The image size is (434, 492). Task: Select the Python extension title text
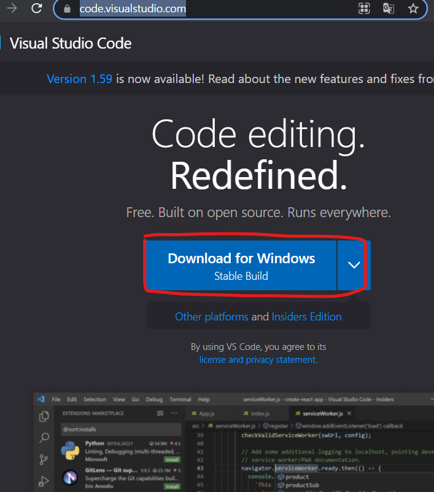(x=95, y=443)
